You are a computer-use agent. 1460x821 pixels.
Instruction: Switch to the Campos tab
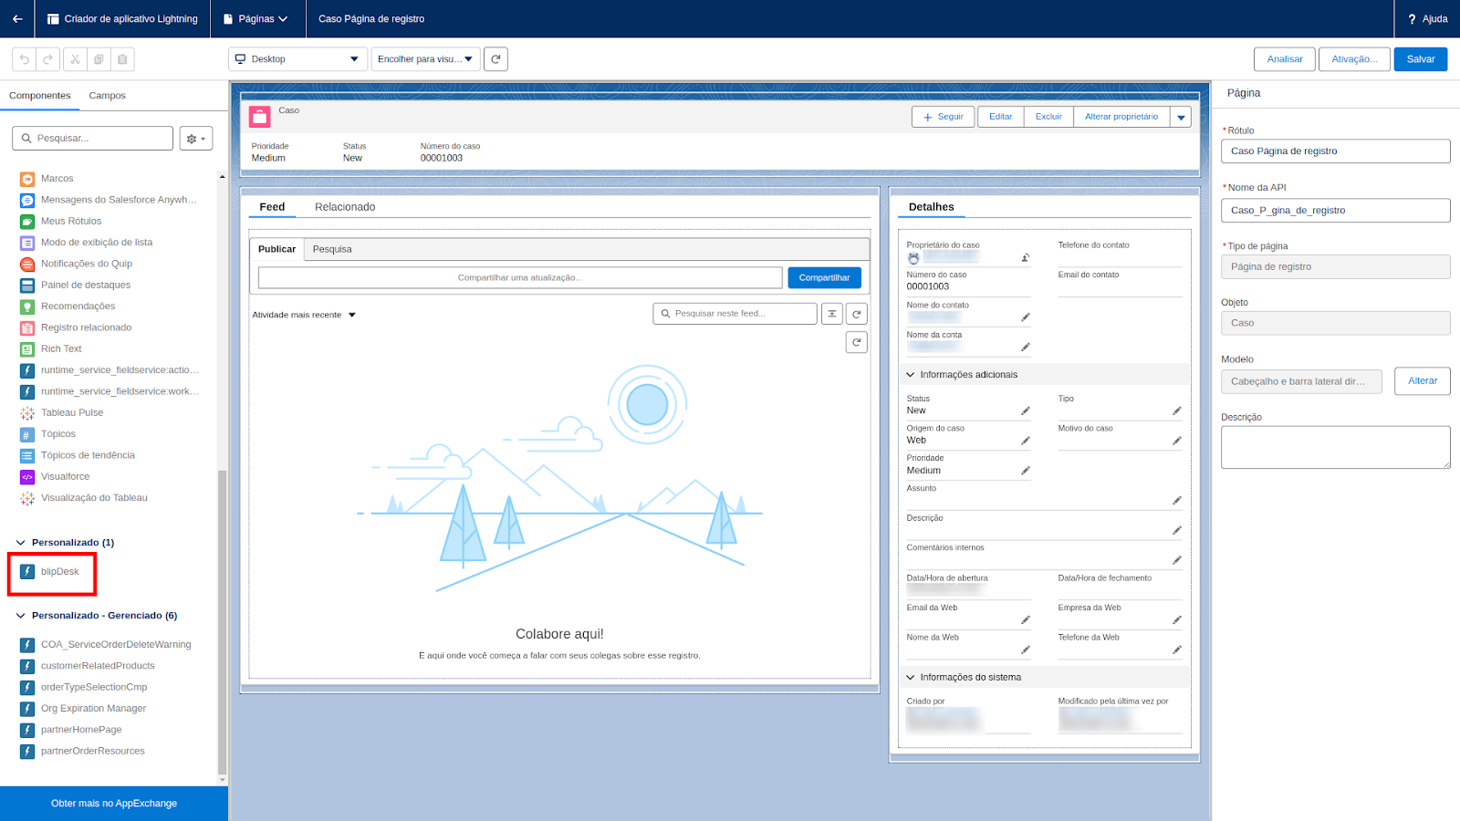coord(107,96)
